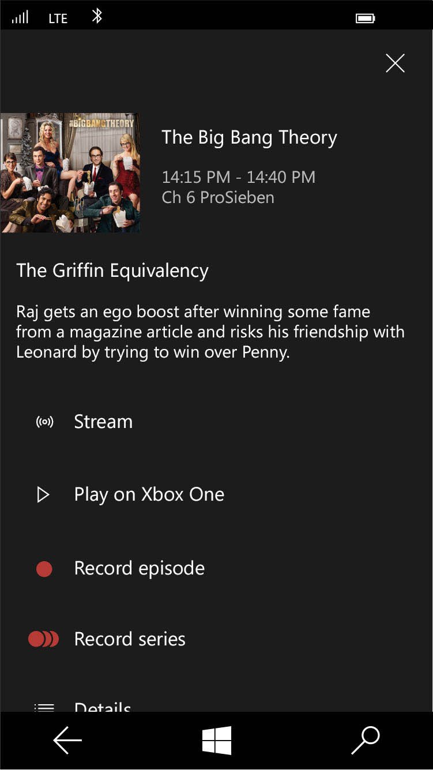This screenshot has height=770, width=433.
Task: Tap the Stream broadcast icon
Action: [x=44, y=422]
